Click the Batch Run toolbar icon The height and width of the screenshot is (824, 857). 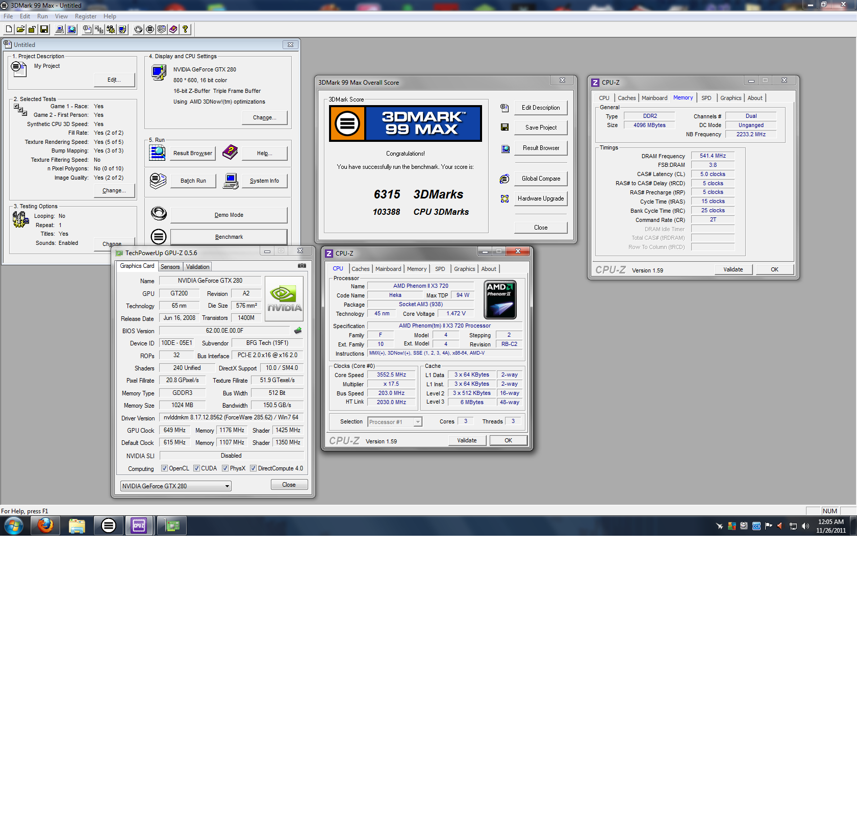(162, 30)
